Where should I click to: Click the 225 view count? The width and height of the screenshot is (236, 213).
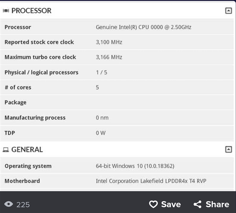point(23,204)
